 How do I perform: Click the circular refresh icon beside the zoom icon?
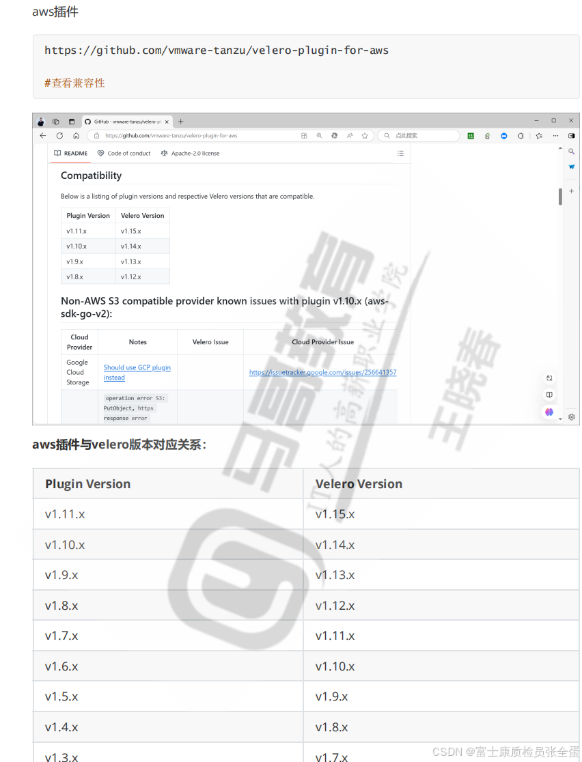335,136
